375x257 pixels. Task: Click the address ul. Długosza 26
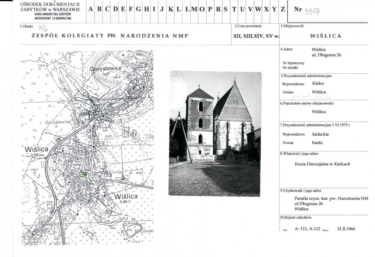click(x=326, y=55)
